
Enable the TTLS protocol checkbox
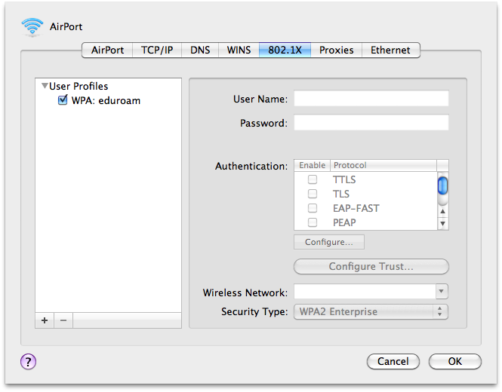click(313, 179)
